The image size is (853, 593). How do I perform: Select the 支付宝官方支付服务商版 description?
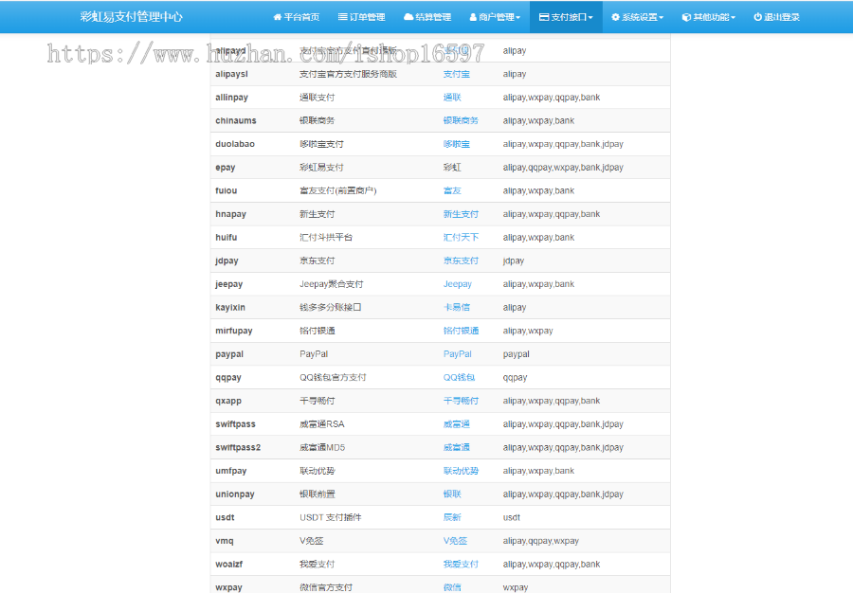tap(348, 74)
